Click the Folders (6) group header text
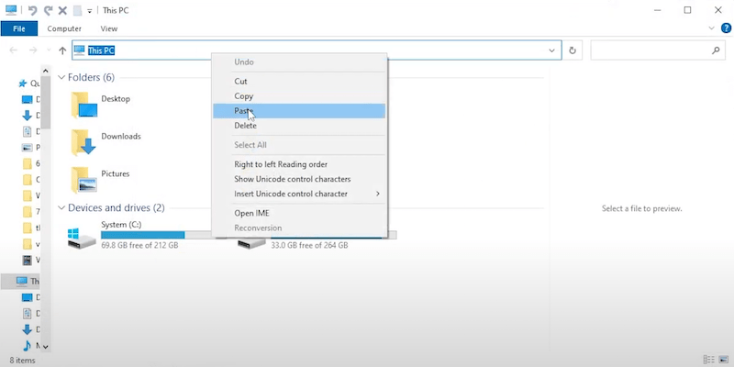This screenshot has height=367, width=734. [x=91, y=77]
